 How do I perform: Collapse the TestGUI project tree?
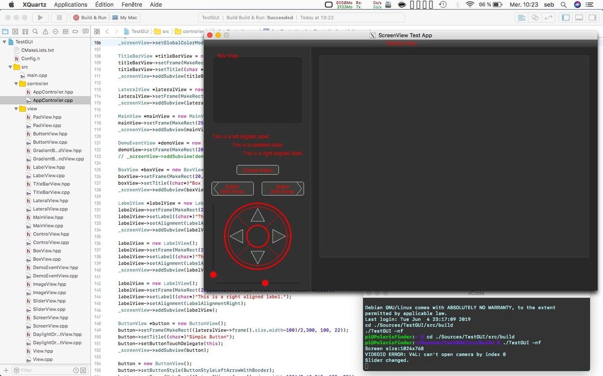pyautogui.click(x=4, y=42)
